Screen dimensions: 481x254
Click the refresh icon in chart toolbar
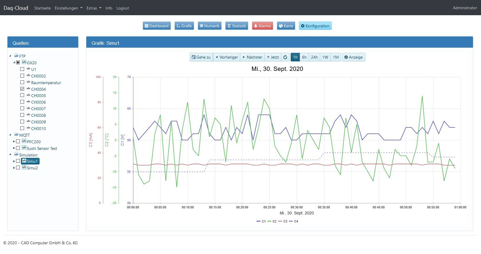pyautogui.click(x=285, y=57)
